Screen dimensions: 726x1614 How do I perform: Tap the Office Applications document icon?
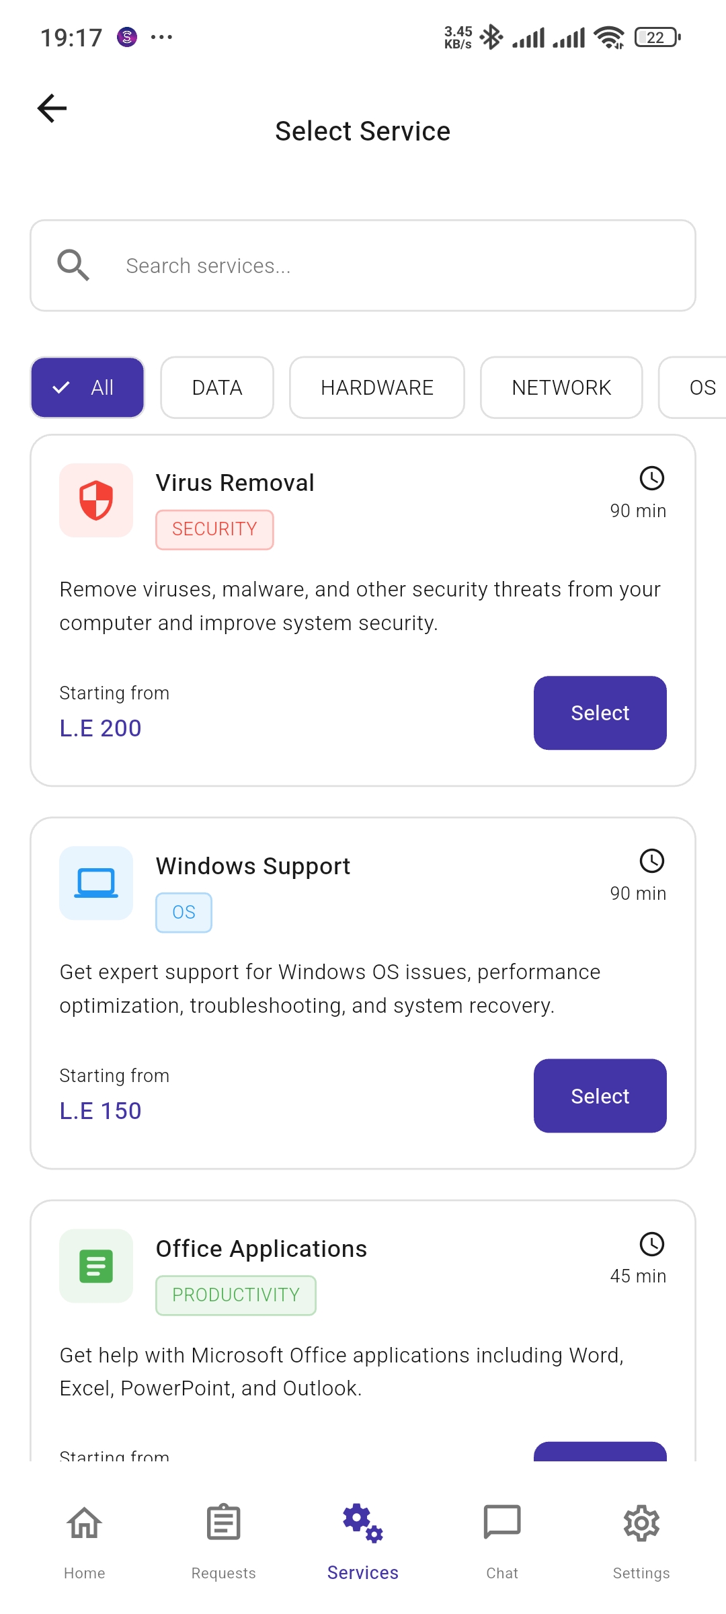pos(96,1266)
